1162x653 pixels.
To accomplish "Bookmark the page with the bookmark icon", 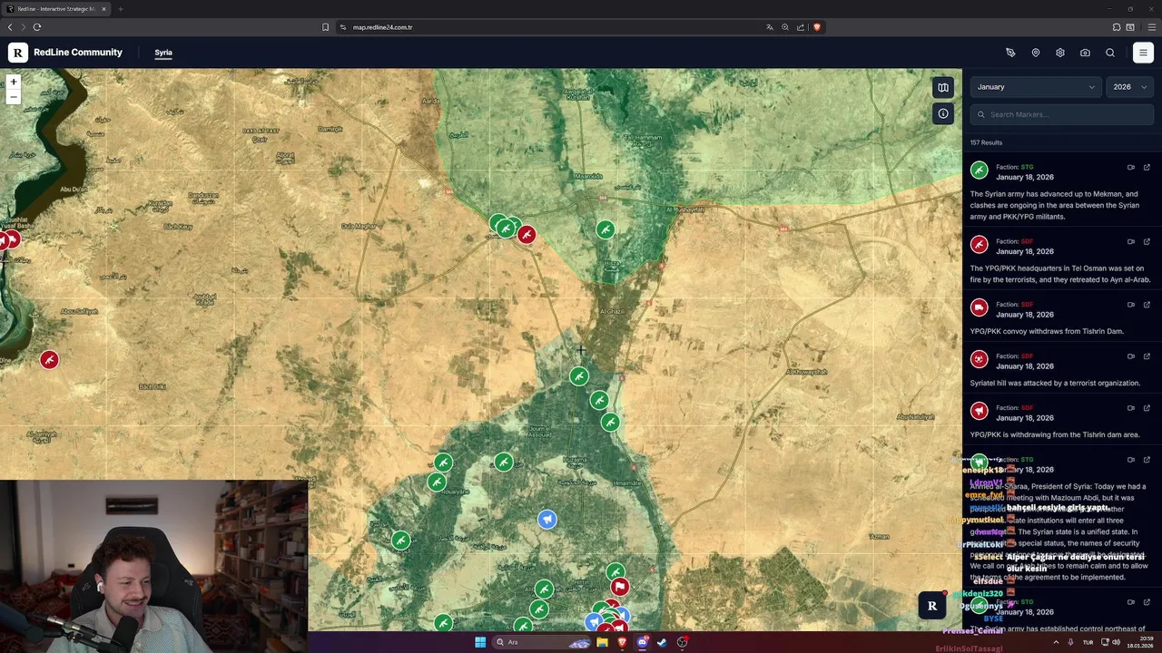I will click(x=325, y=27).
